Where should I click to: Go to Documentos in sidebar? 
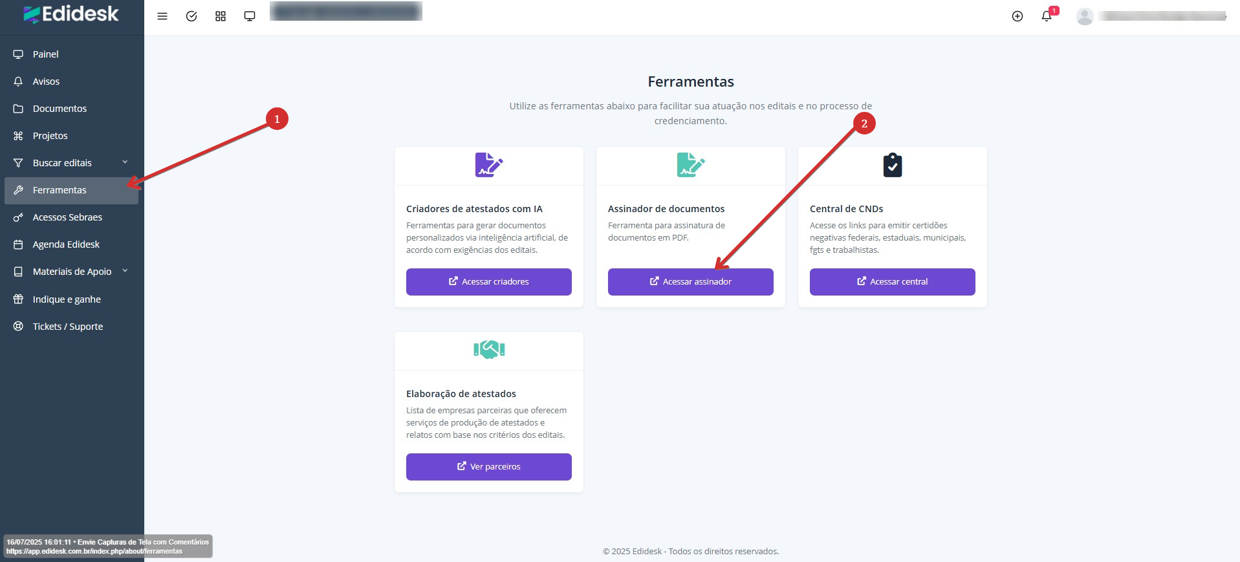click(x=60, y=109)
